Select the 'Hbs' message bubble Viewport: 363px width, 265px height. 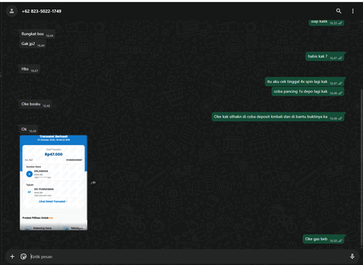pyautogui.click(x=30, y=69)
